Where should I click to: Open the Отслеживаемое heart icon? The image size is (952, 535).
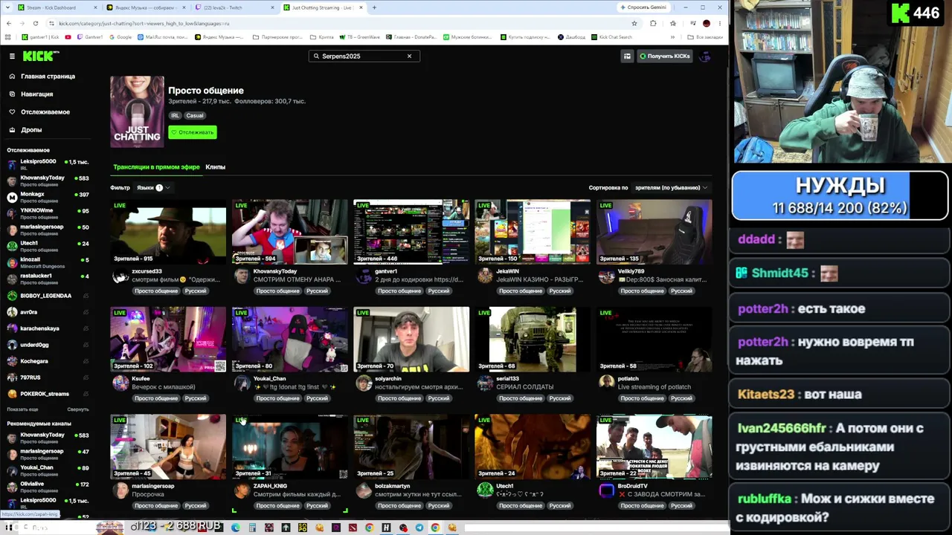12,112
